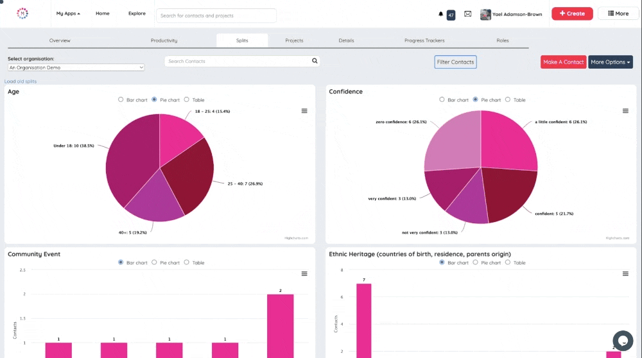Open the chat support bubble
Viewport: 642px width, 358px height.
pyautogui.click(x=623, y=341)
